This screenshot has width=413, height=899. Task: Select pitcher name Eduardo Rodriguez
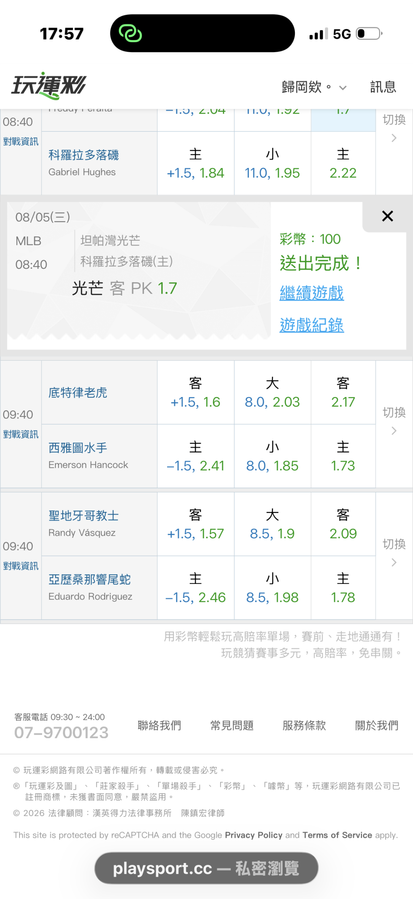90,597
